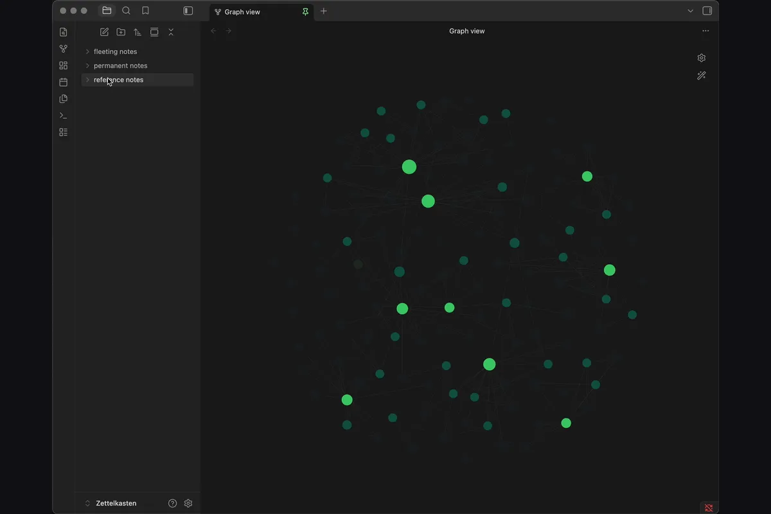Start the graph timelapse animation wand
This screenshot has width=771, height=514.
click(702, 76)
